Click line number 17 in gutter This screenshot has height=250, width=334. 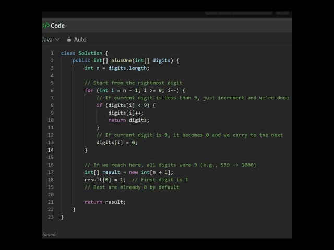(x=51, y=172)
